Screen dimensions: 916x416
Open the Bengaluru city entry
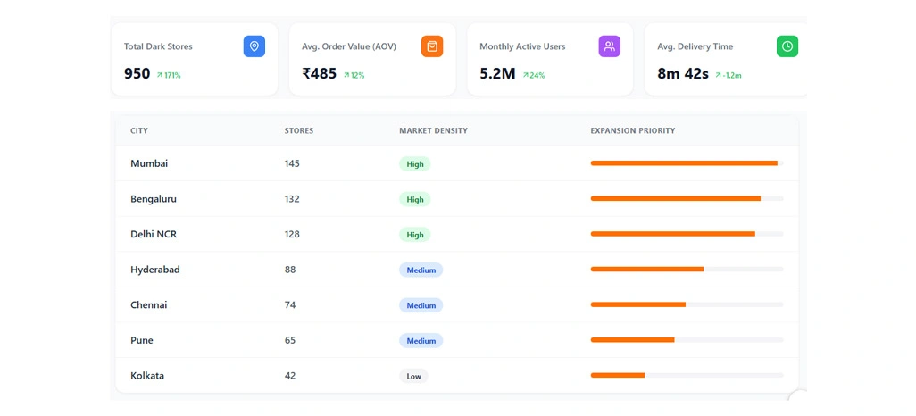tap(153, 199)
